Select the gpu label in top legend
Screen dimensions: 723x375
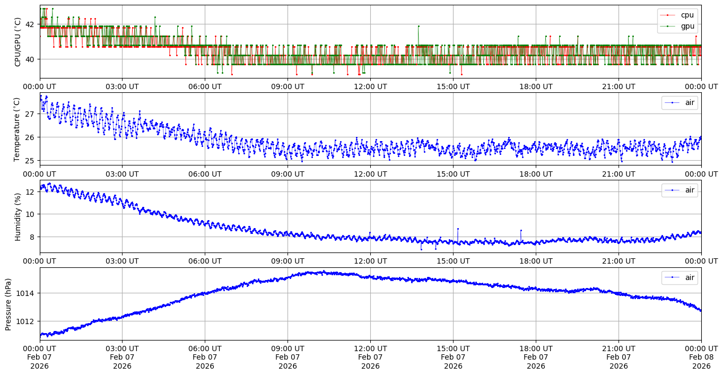(687, 26)
